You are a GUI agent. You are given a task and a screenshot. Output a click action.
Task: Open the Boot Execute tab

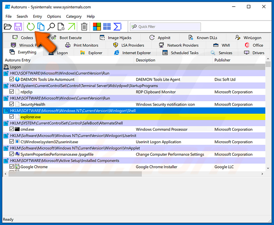tap(66, 38)
